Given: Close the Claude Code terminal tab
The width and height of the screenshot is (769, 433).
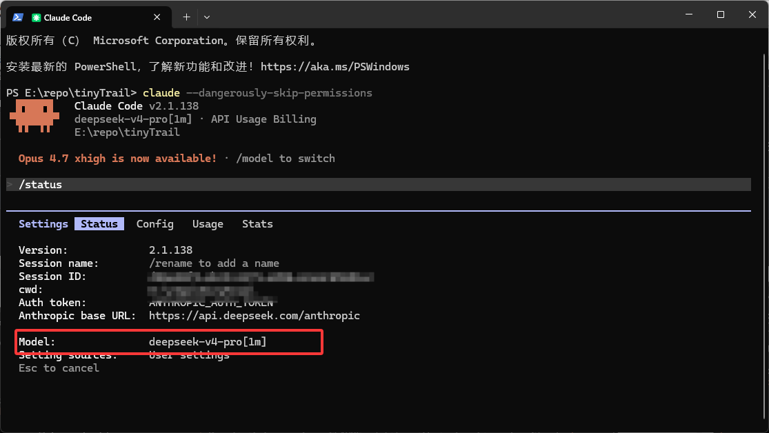Looking at the screenshot, I should click(157, 17).
